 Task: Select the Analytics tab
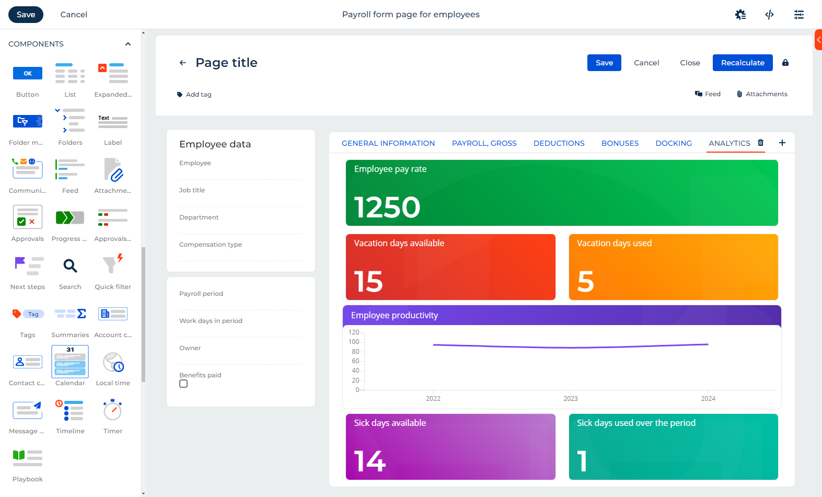[x=730, y=143]
